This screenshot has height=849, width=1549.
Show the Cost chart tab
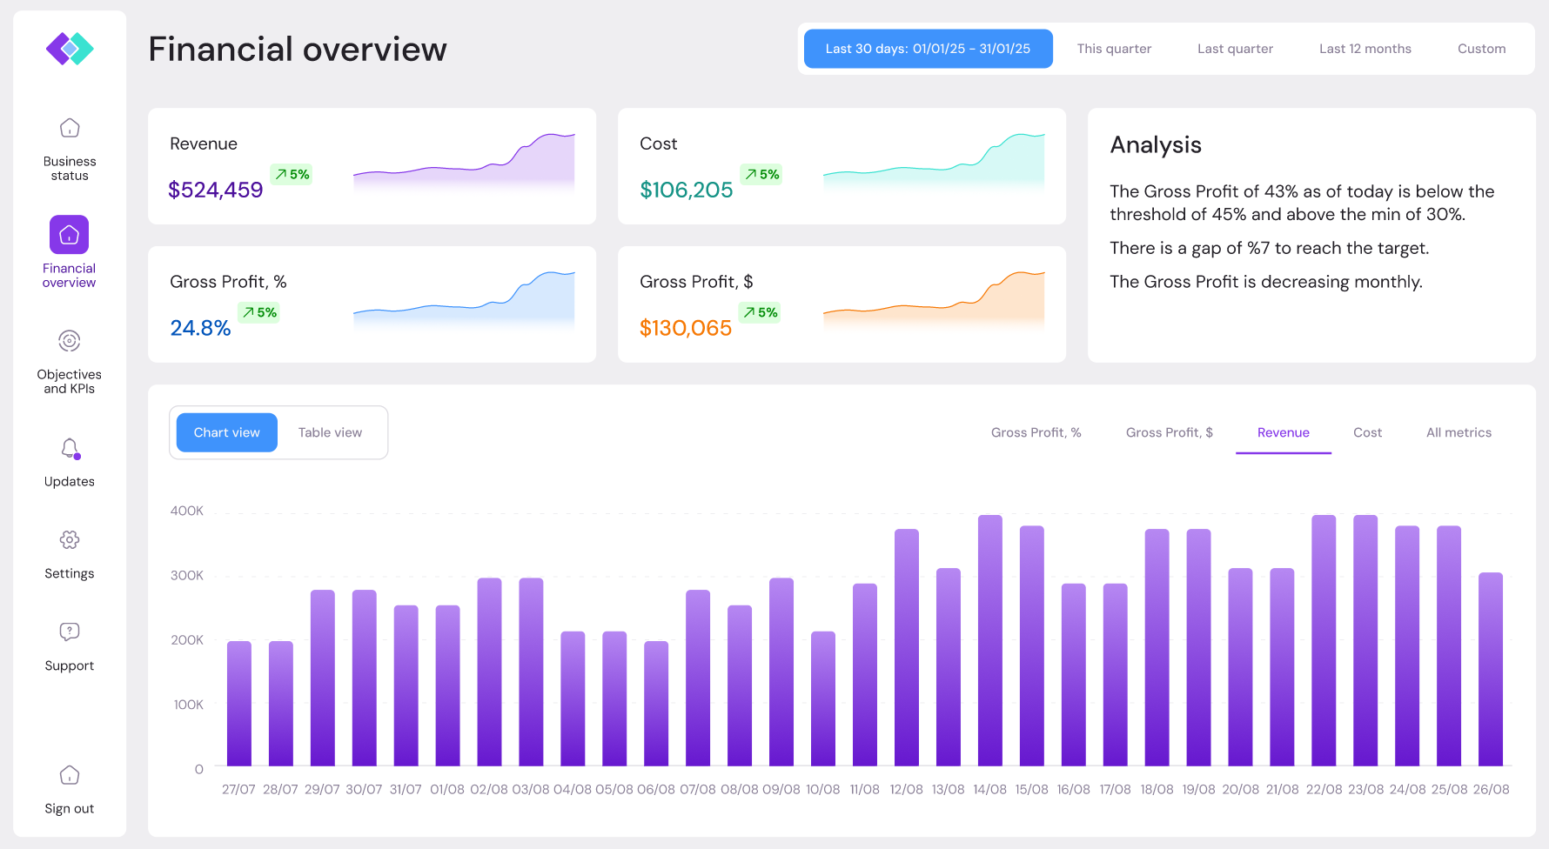pos(1367,432)
